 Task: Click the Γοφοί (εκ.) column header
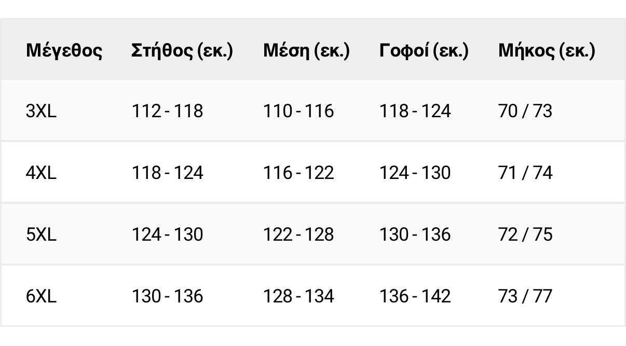424,51
